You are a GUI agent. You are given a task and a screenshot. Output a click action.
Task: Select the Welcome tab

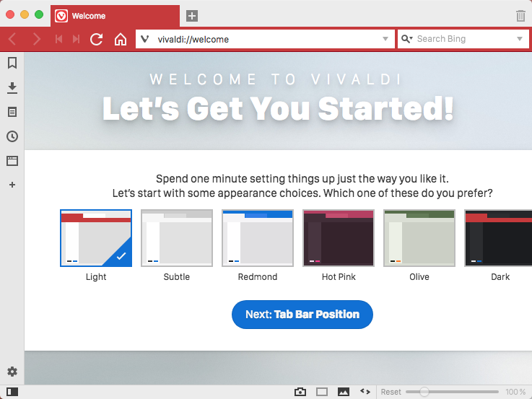tap(115, 16)
